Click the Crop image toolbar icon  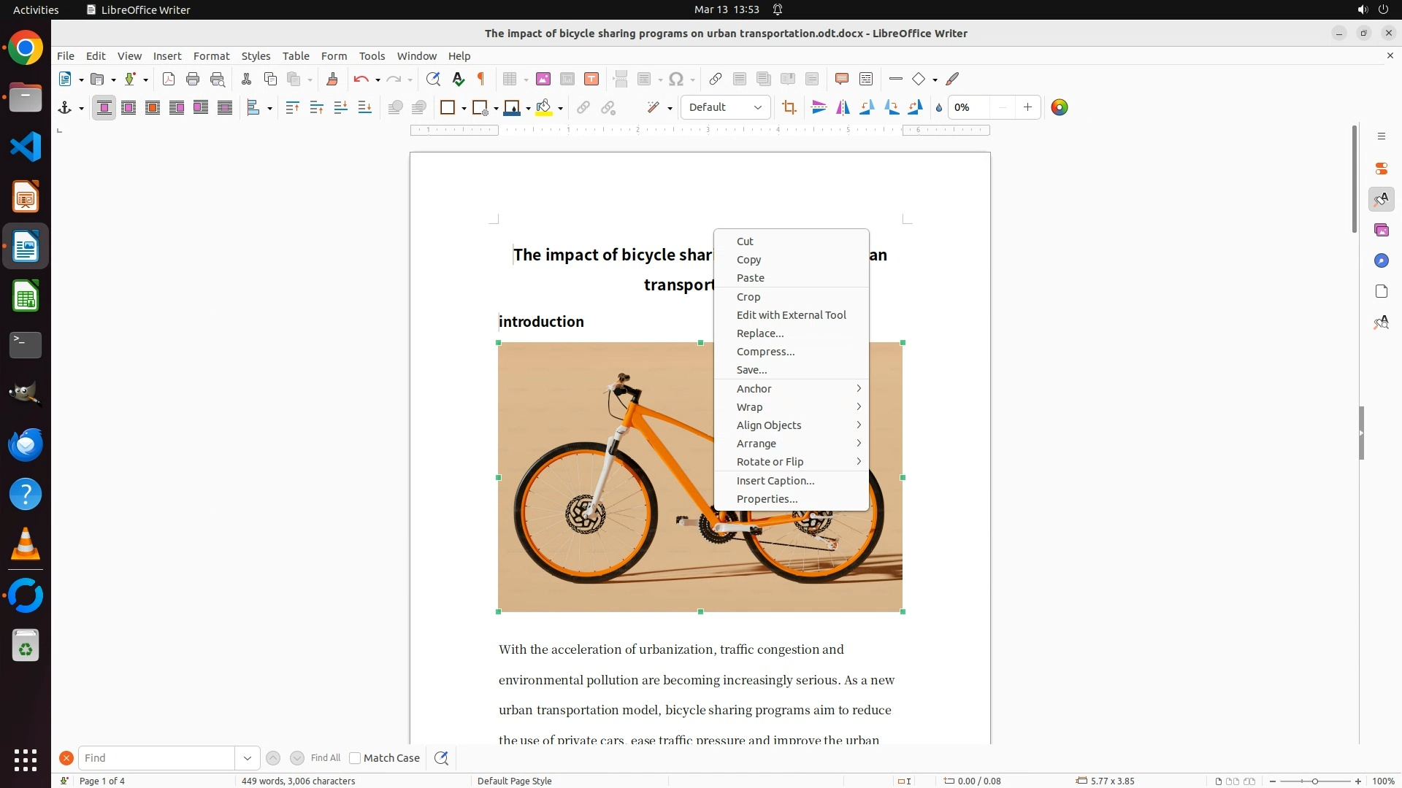[789, 107]
